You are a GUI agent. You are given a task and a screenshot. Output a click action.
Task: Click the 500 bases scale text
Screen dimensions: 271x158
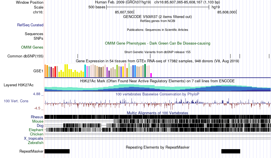coord(97,7)
